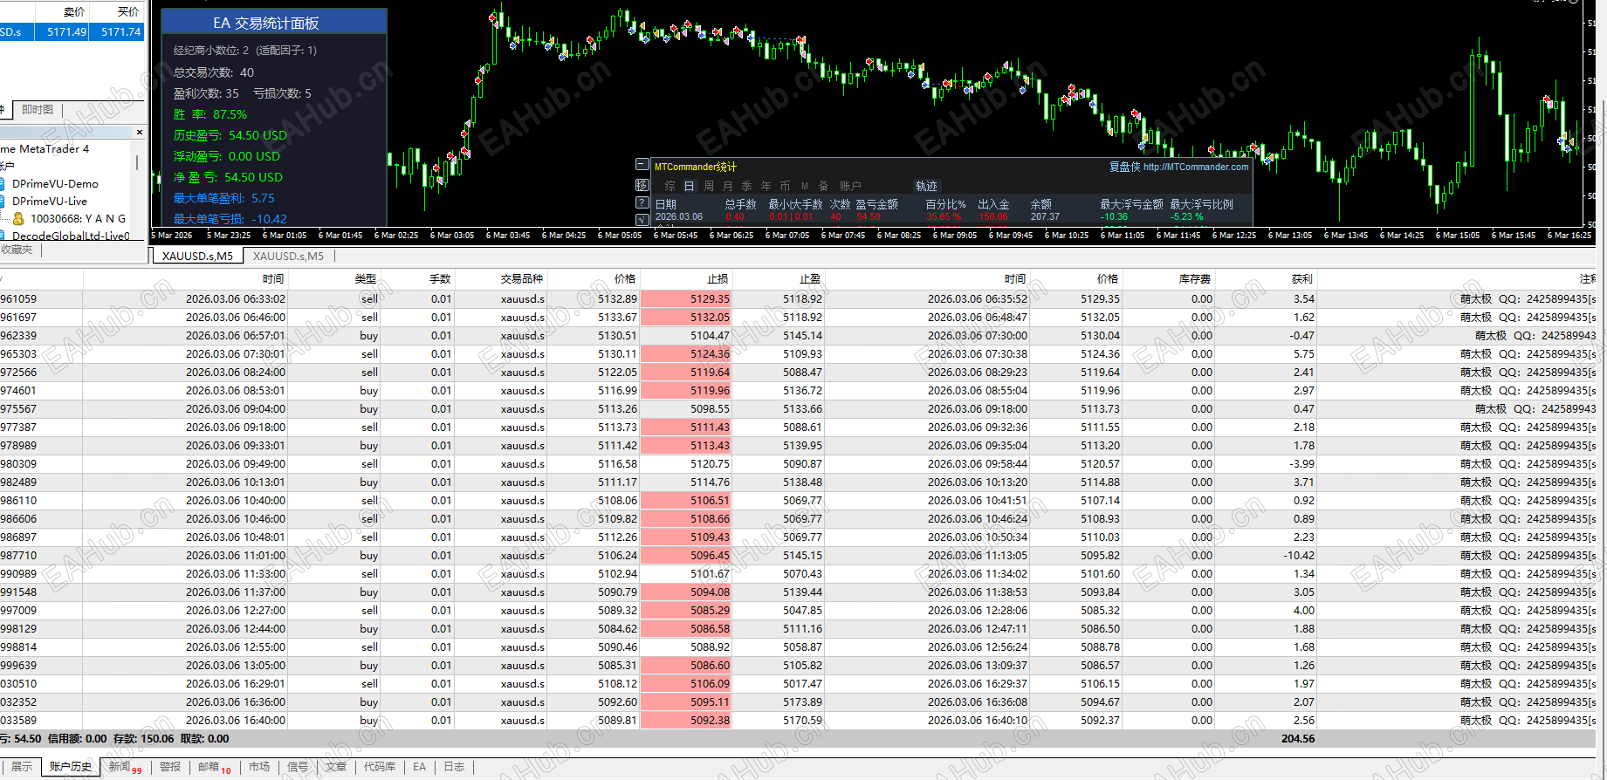Sort history by 类型 column header

(334, 279)
